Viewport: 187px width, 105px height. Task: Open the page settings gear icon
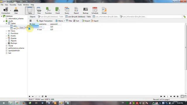(x=178, y=97)
